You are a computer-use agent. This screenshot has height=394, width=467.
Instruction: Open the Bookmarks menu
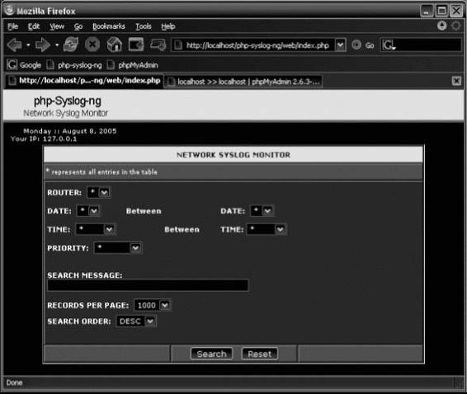(109, 26)
